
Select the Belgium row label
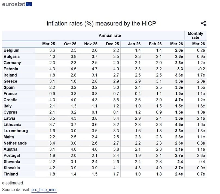pyautogui.click(x=11, y=50)
